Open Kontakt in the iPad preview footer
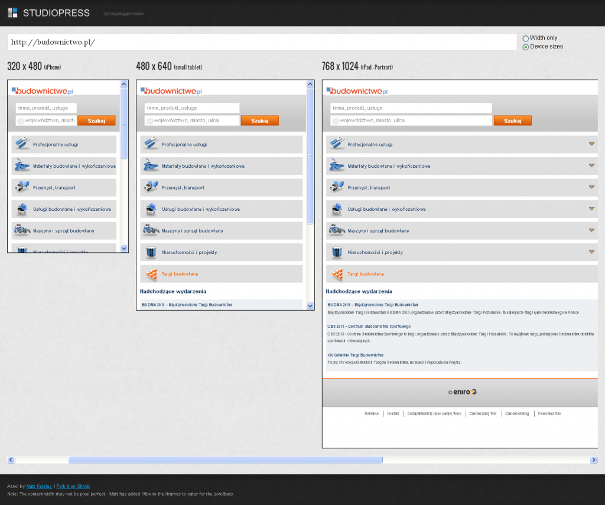The image size is (605, 505). tap(393, 413)
